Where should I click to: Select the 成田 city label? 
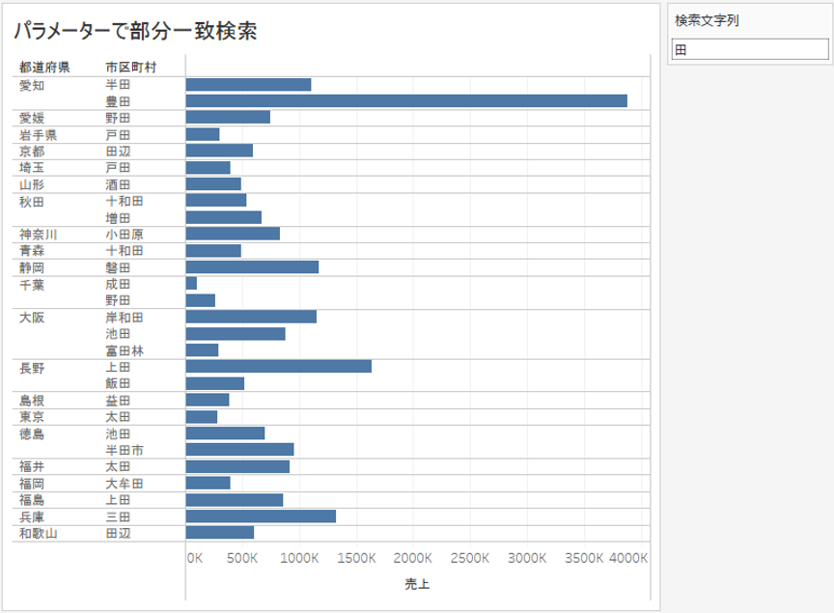[x=118, y=284]
